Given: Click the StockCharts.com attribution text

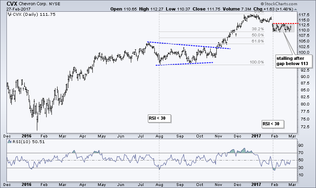Looking at the screenshot, I should coord(279,4).
